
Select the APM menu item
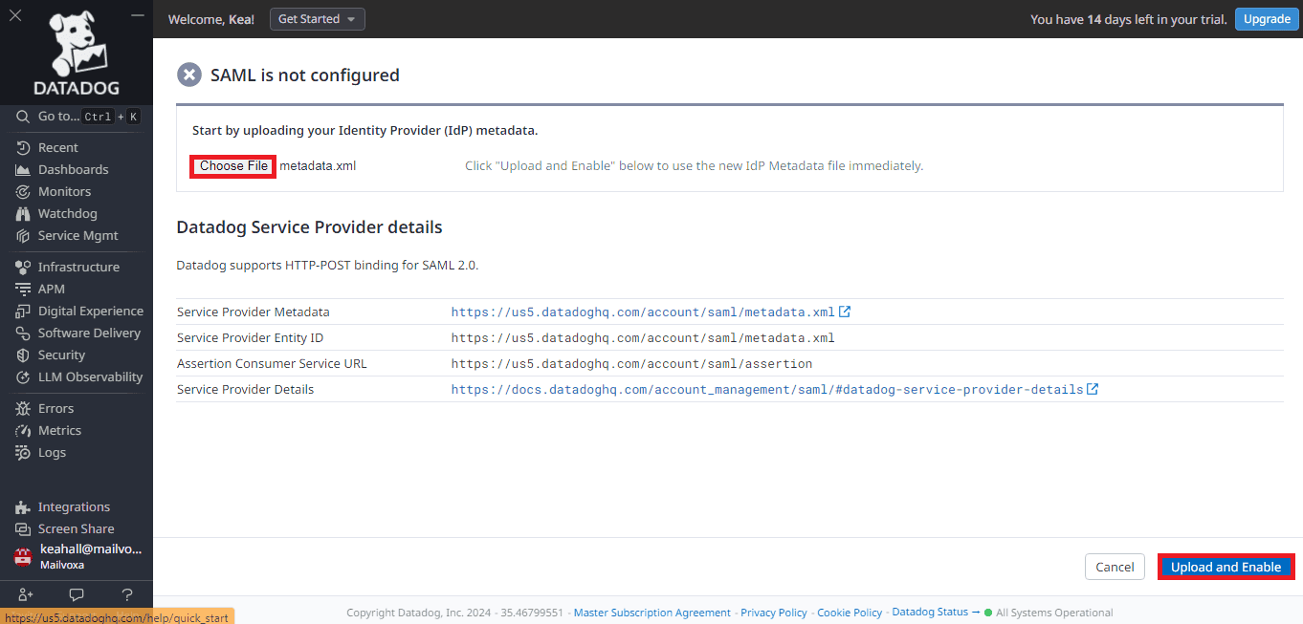52,290
